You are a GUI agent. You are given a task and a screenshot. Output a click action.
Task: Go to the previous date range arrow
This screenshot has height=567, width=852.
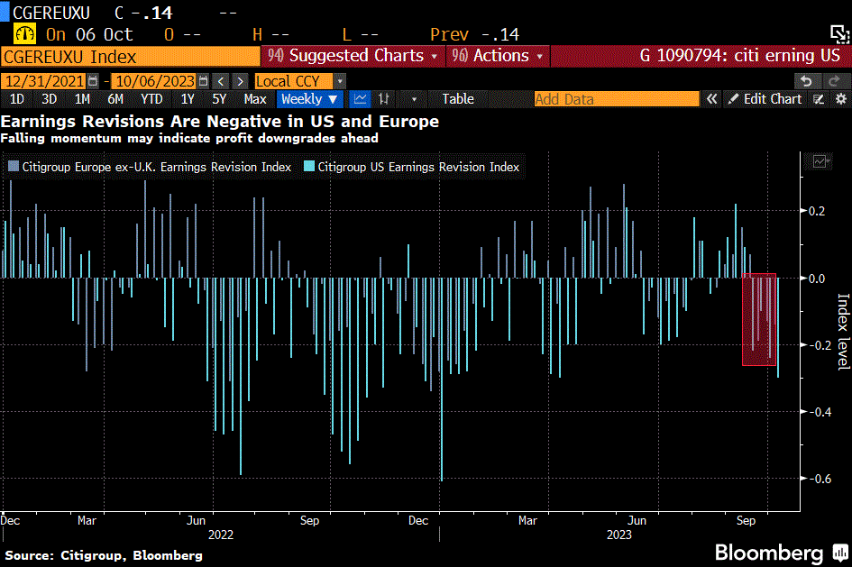(221, 81)
